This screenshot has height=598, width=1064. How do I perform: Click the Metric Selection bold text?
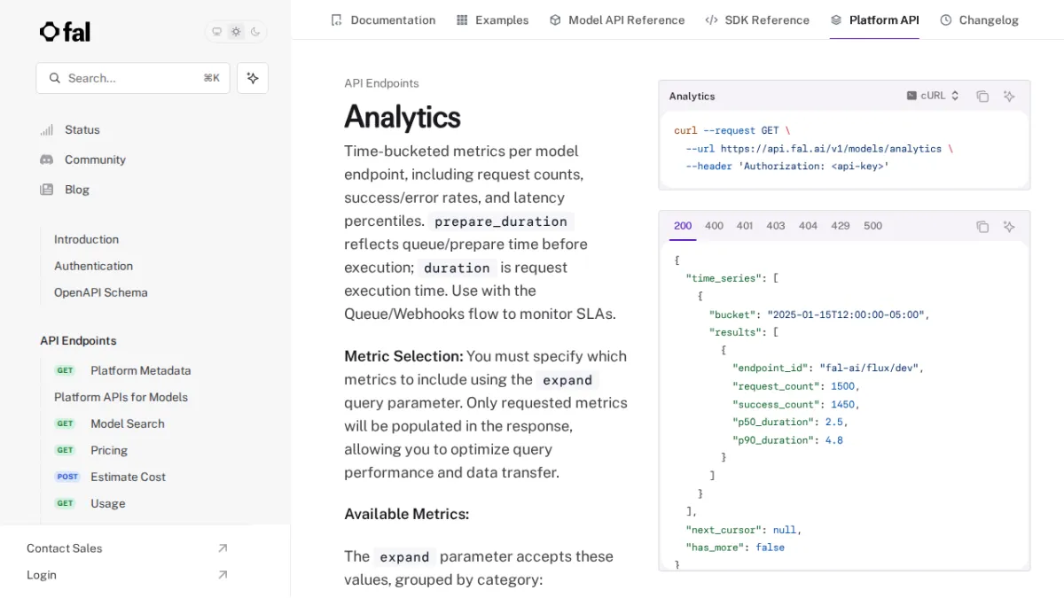pos(403,356)
